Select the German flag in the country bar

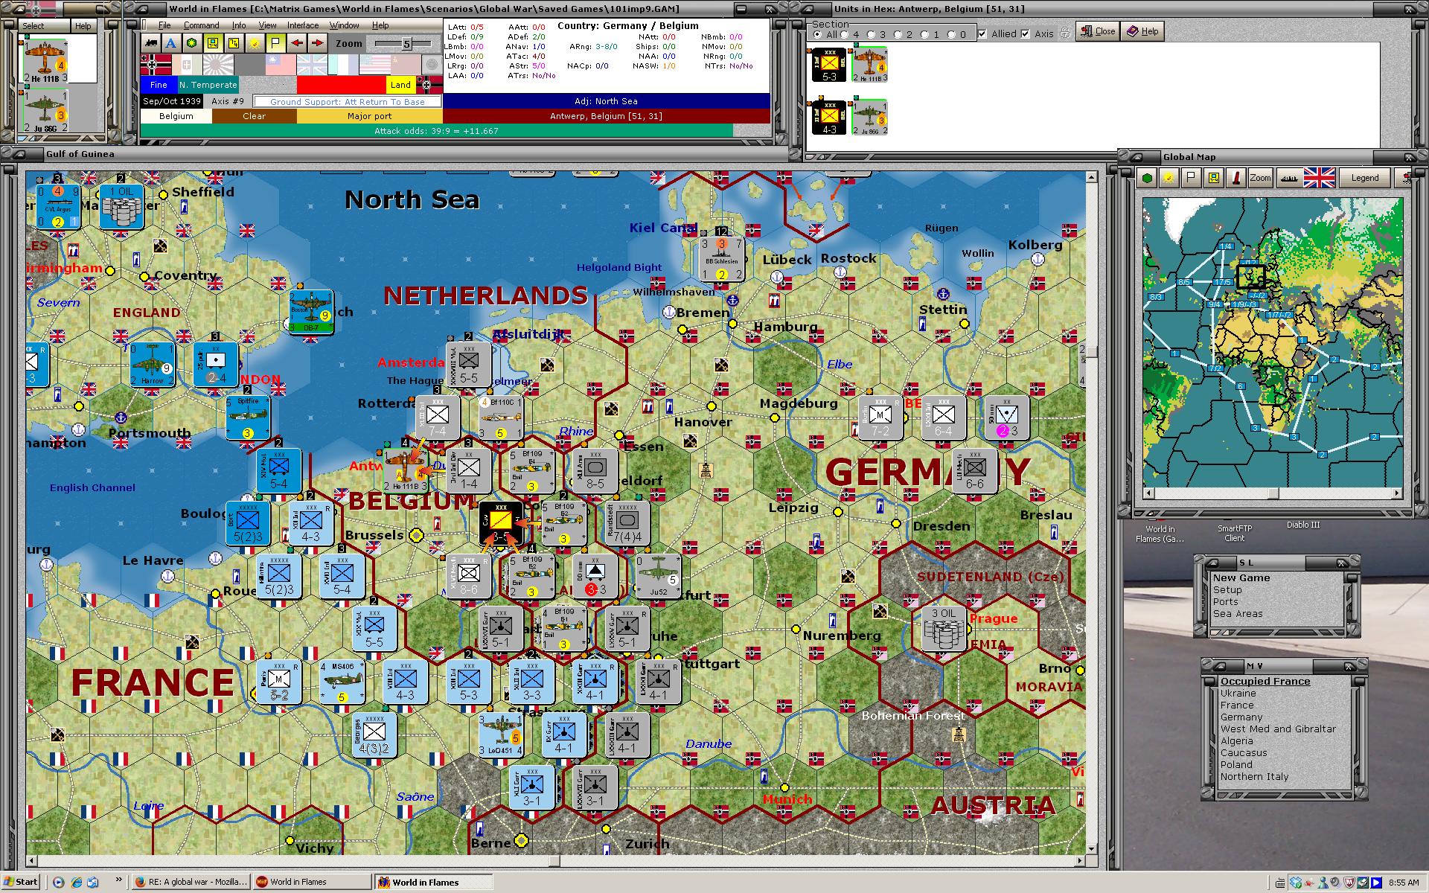(156, 65)
